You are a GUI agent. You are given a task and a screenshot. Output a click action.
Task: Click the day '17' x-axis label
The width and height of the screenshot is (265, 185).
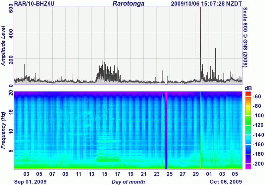click(118, 174)
